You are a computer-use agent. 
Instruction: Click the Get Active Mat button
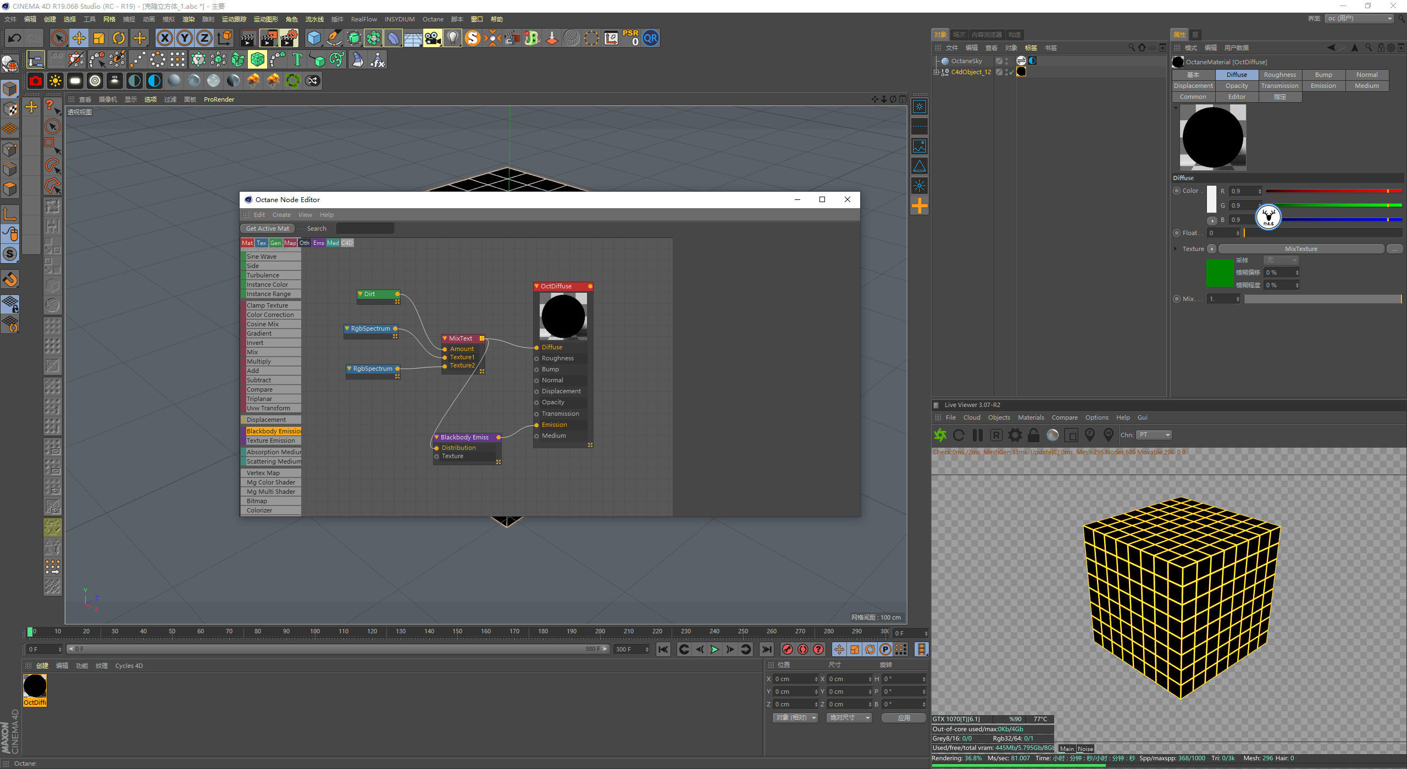tap(268, 229)
